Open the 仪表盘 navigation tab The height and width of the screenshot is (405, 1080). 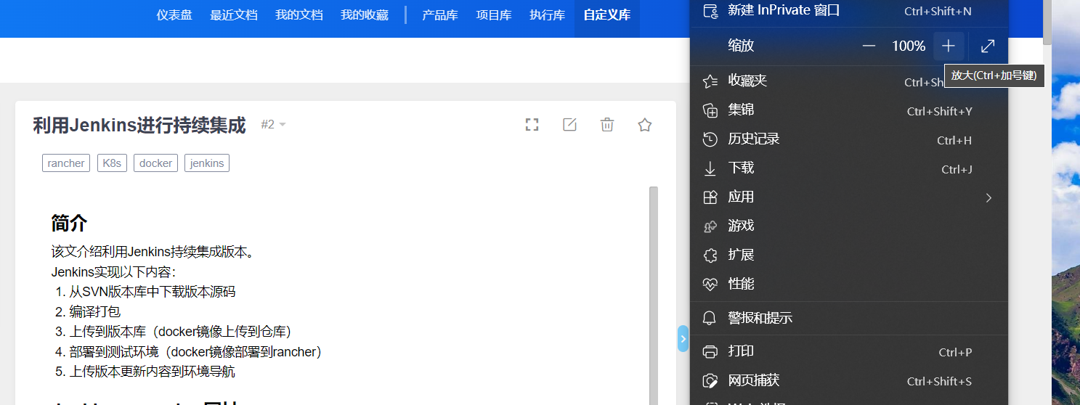click(x=174, y=15)
